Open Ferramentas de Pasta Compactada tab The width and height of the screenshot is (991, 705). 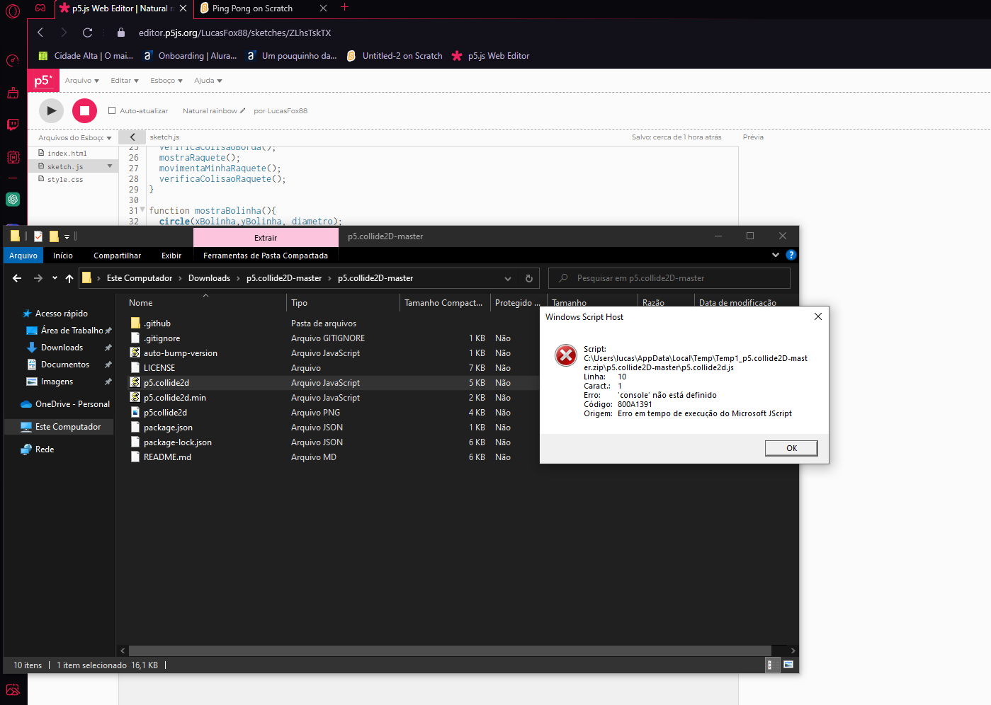coord(266,256)
